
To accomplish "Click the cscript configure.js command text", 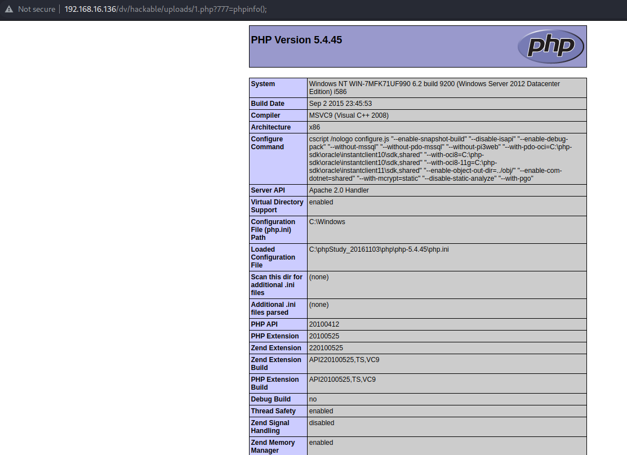I will point(441,159).
